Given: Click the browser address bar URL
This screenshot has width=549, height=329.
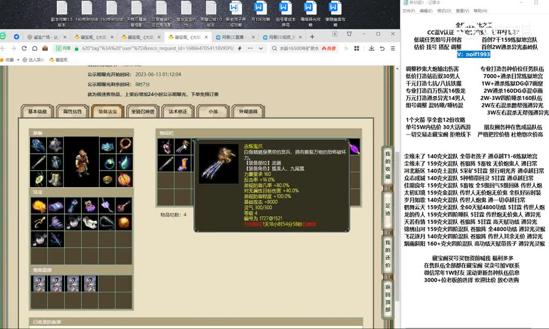Looking at the screenshot, I should click(157, 48).
